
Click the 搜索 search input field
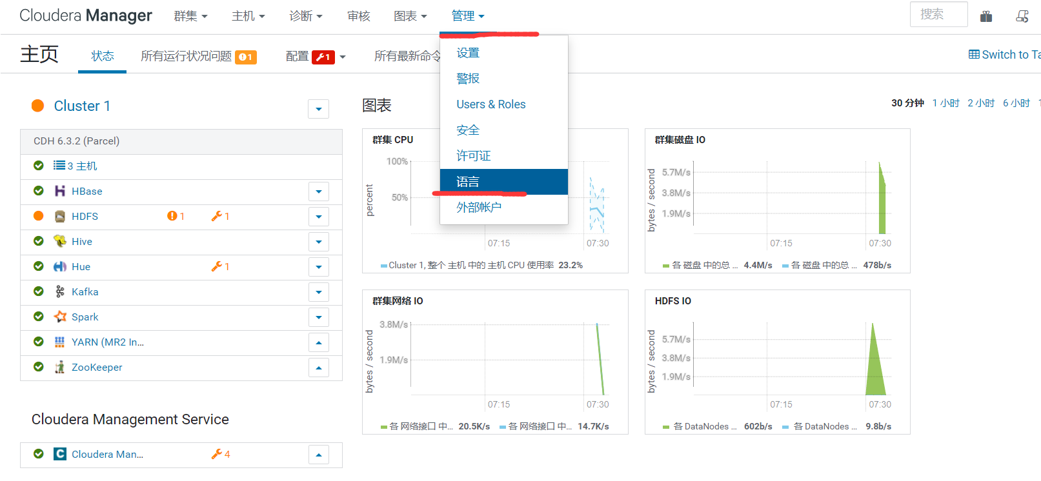click(x=938, y=14)
